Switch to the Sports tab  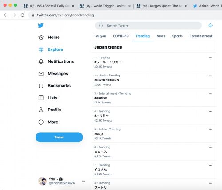177,36
